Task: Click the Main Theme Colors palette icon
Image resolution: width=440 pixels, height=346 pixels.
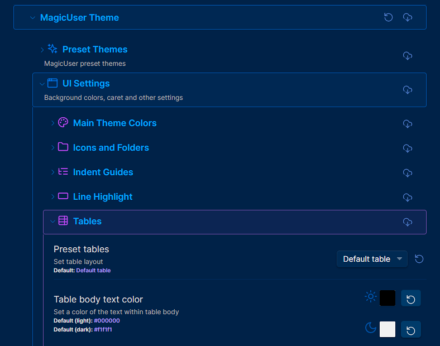Action: 63,122
